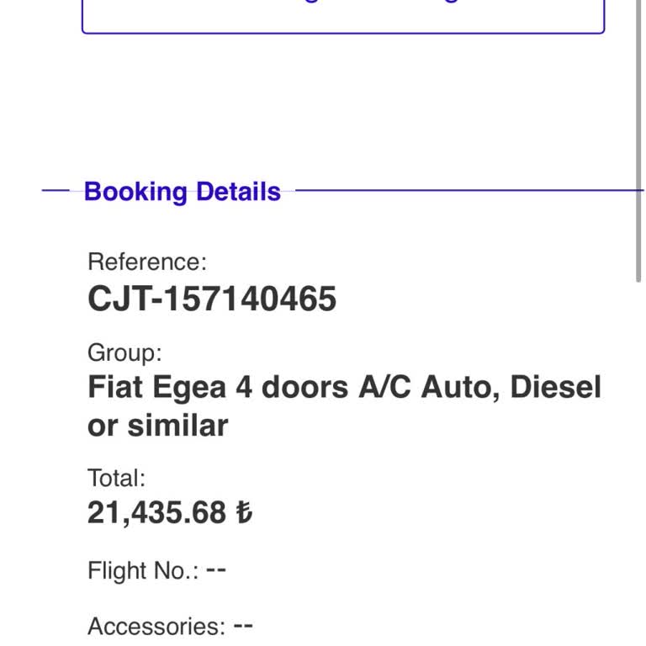Click the Booking Details section heading
This screenshot has height=646, width=646.
182,192
